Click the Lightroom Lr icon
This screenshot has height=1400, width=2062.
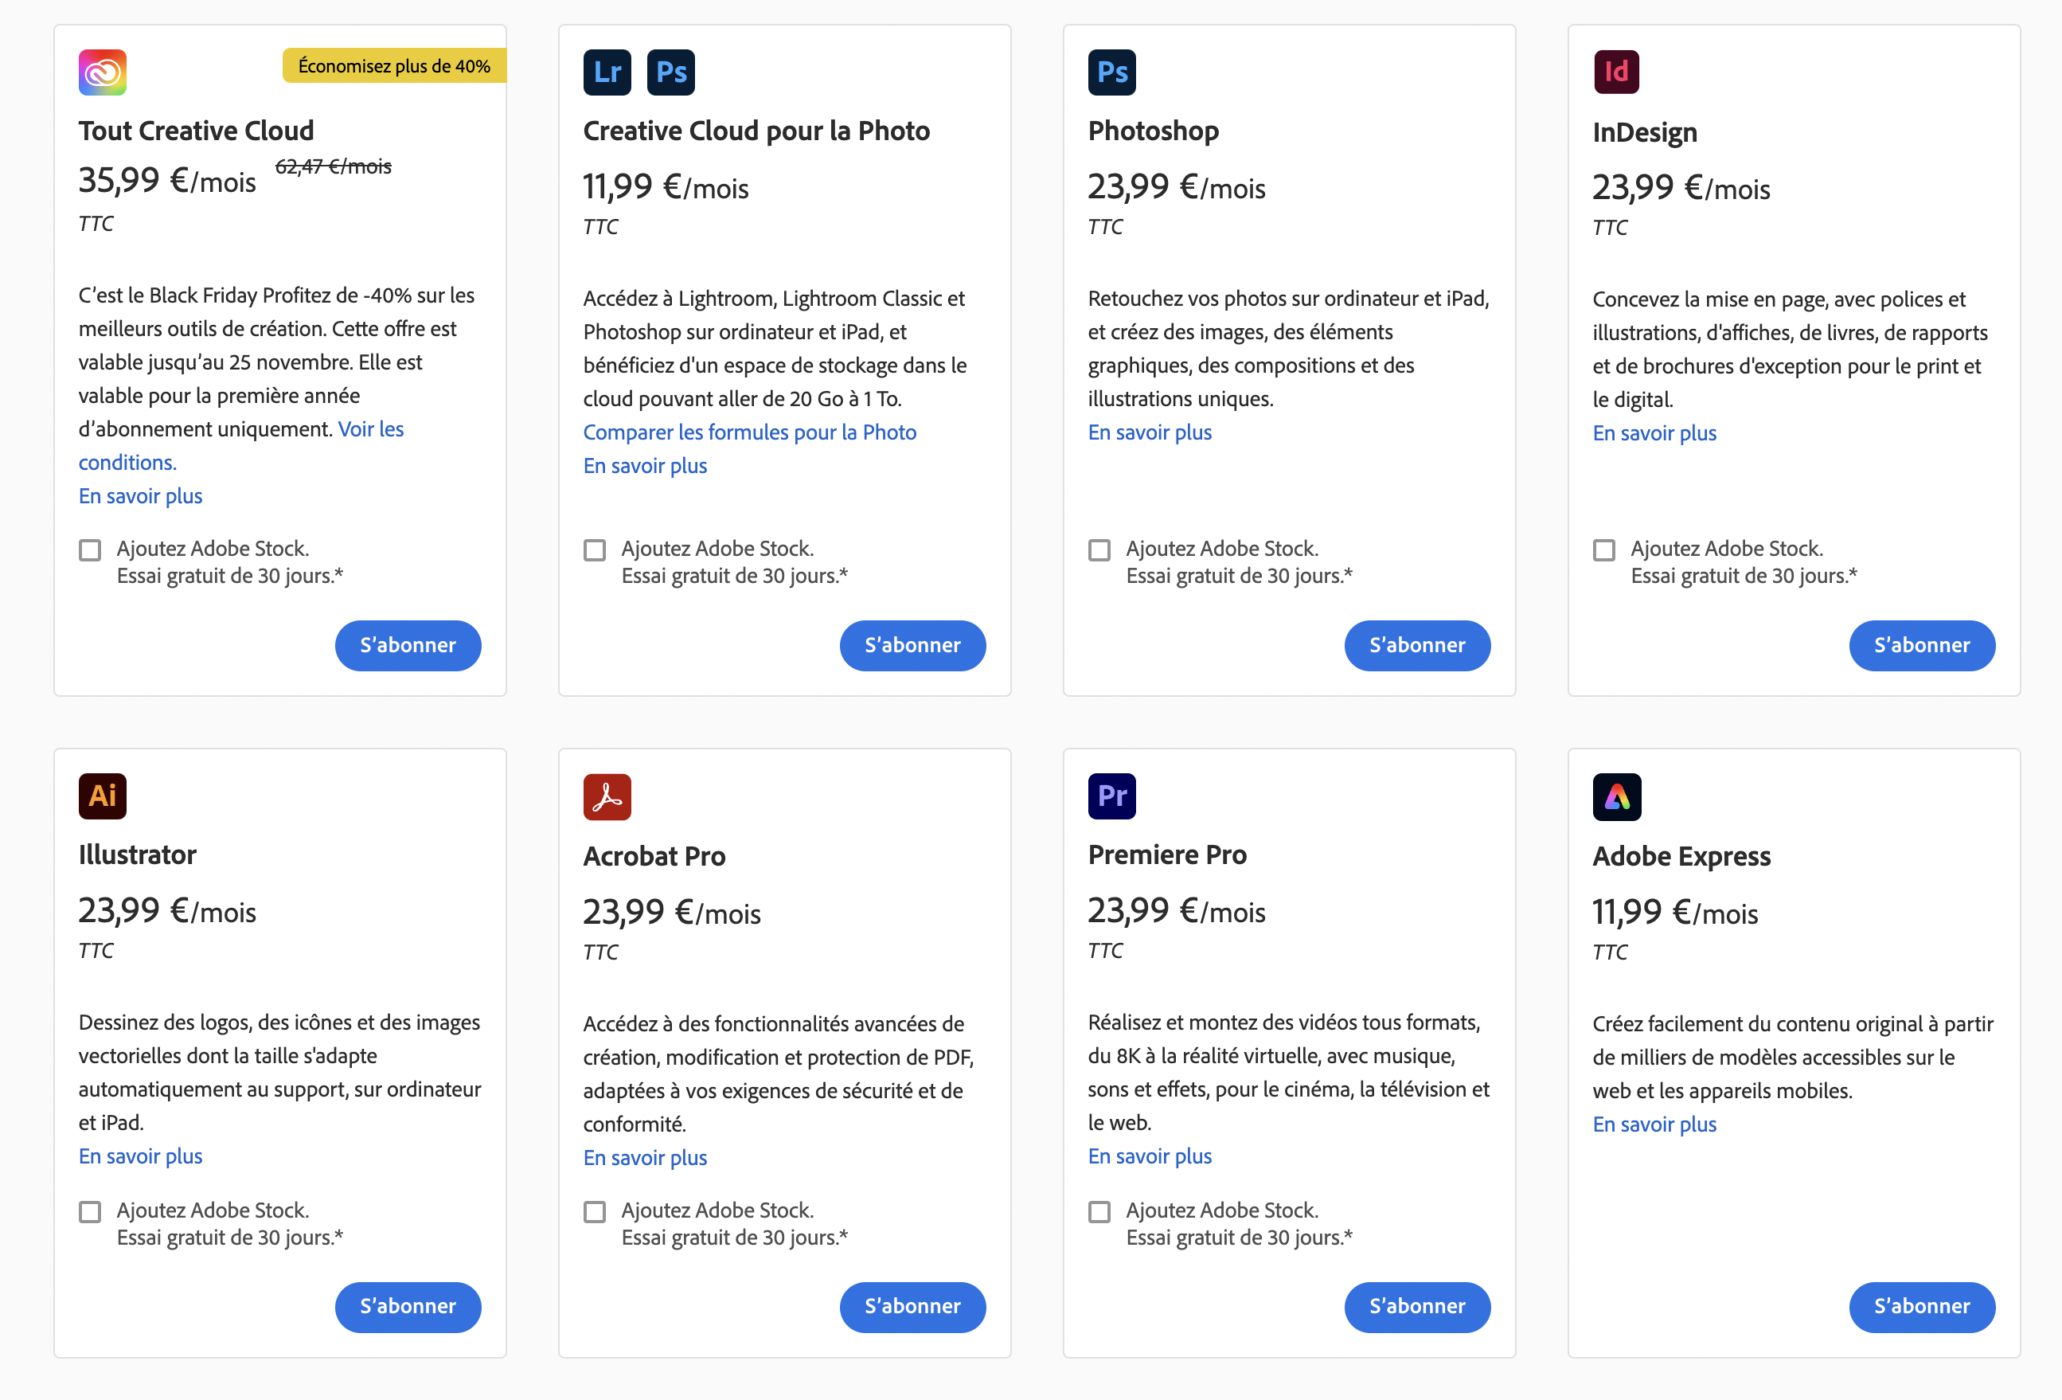click(x=607, y=72)
